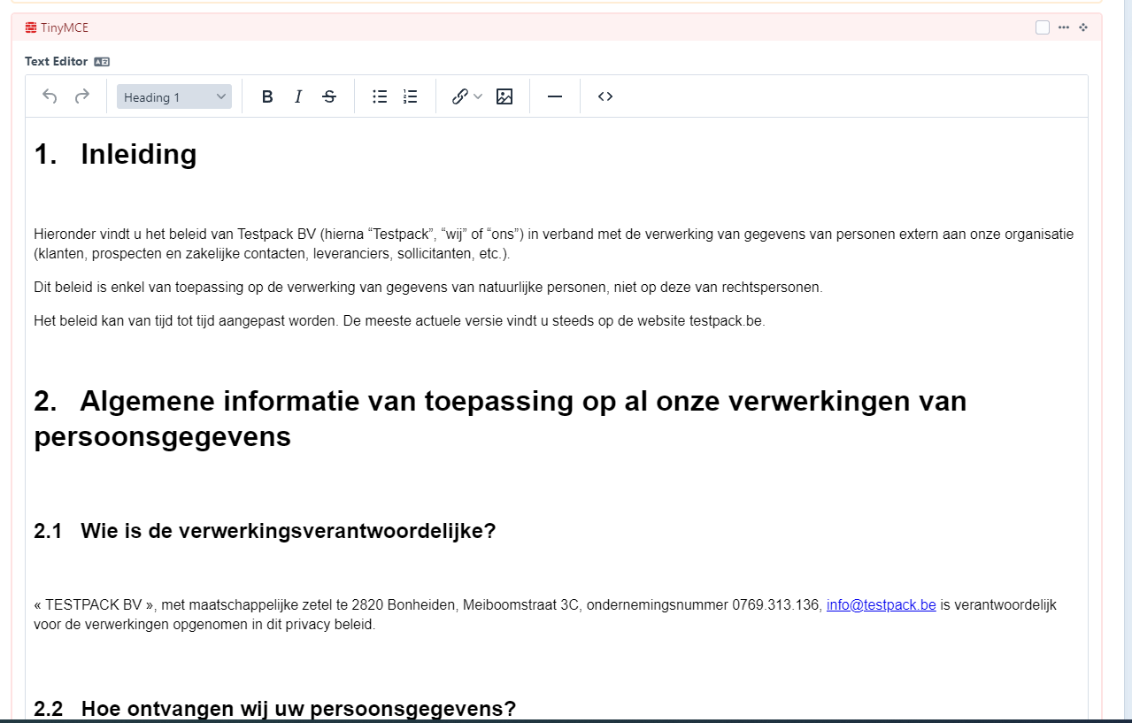Open the Heading 1 format dropdown

point(173,96)
